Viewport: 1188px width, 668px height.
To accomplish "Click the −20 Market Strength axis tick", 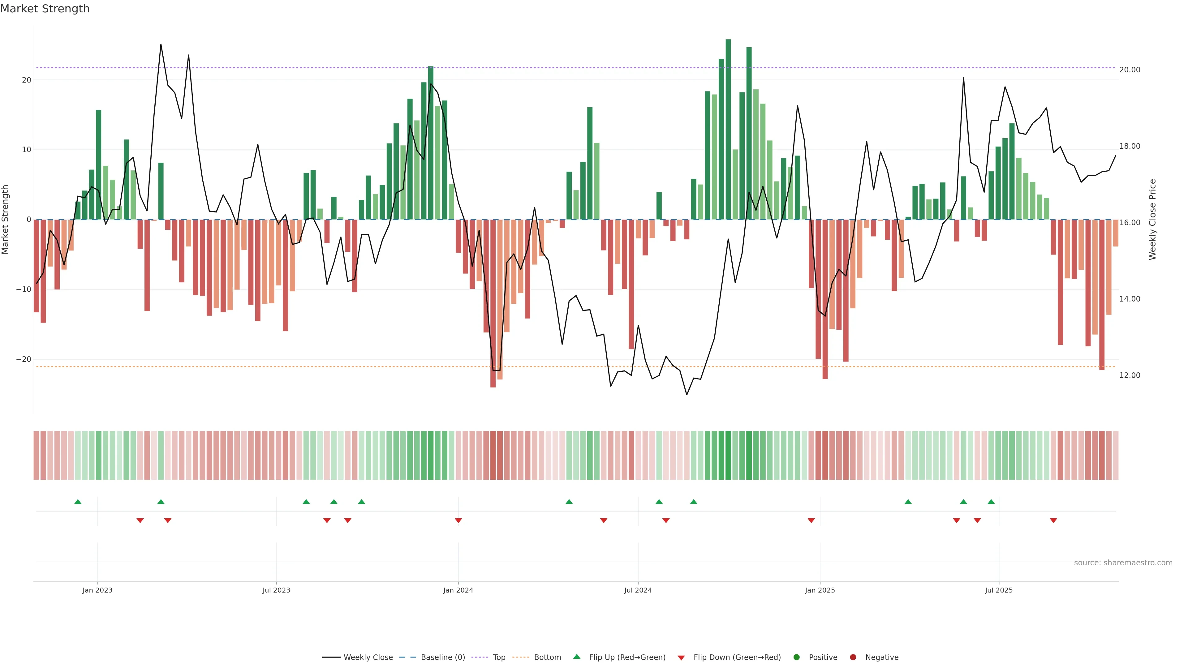I will (24, 359).
